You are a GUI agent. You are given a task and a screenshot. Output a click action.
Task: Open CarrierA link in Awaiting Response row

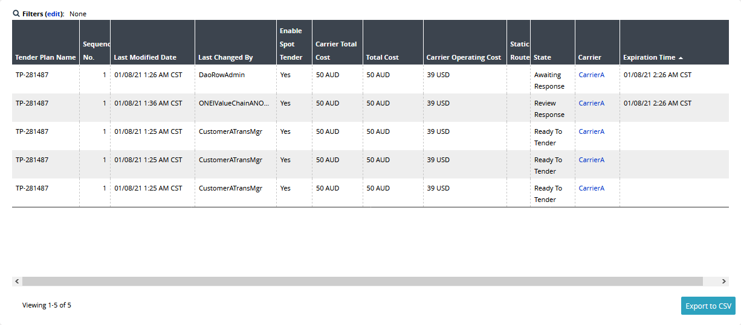(x=592, y=75)
